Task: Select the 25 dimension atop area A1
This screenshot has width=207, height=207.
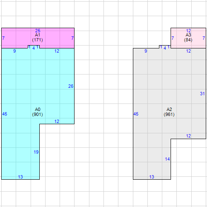Action: pos(38,31)
